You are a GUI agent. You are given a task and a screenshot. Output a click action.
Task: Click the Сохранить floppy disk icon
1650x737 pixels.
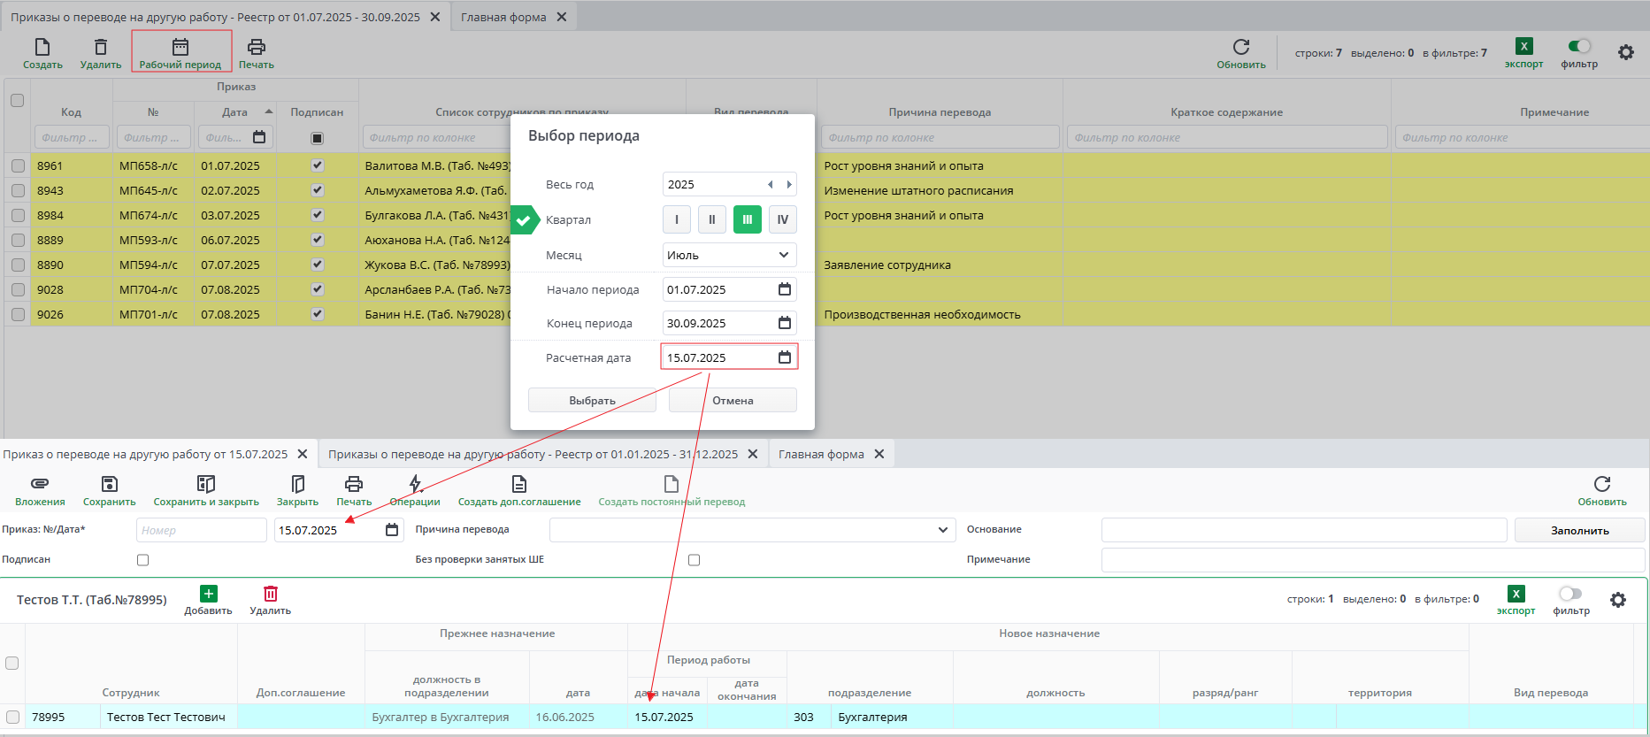tap(109, 484)
